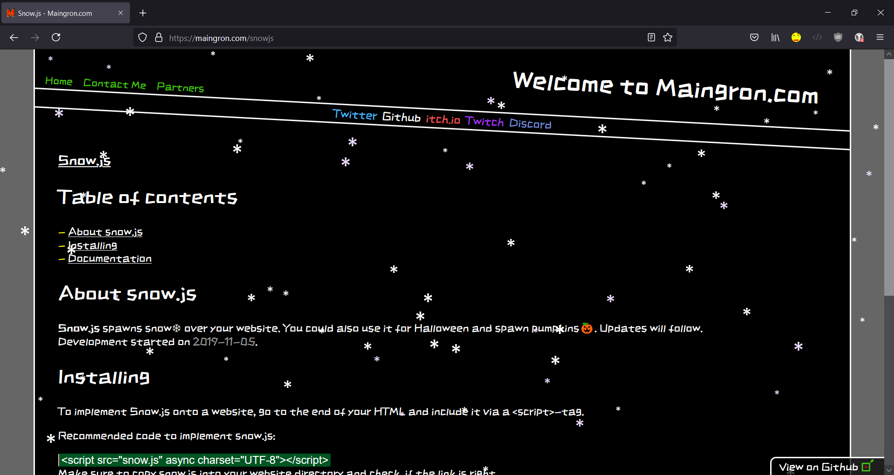
Task: Select the Snow.js - Maingron.com tab
Action: 66,13
